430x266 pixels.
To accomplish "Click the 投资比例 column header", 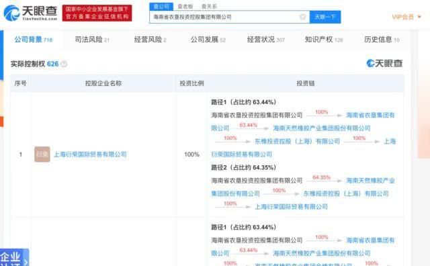I will [x=191, y=83].
